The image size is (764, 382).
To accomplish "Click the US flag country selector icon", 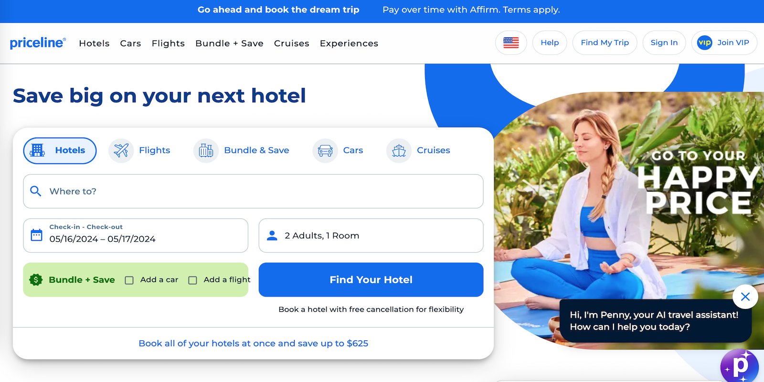I will point(511,42).
